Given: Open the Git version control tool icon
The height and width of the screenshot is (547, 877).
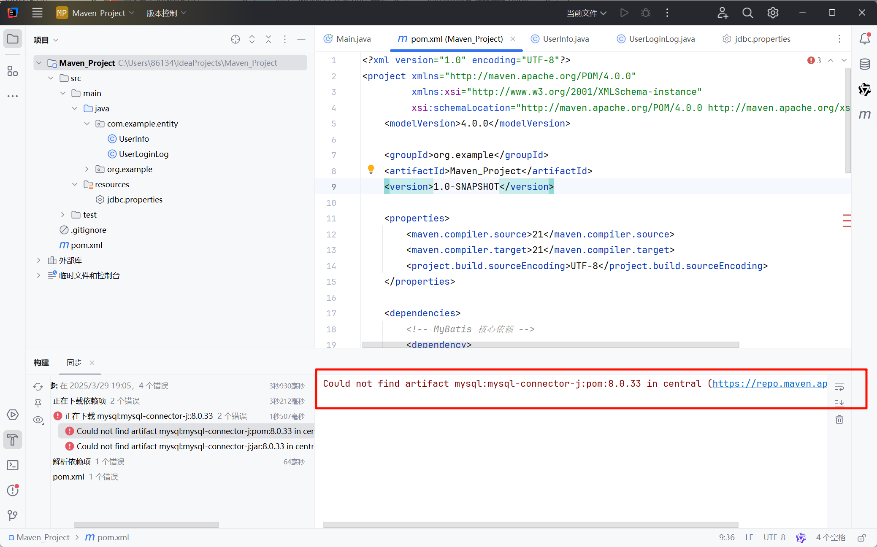Looking at the screenshot, I should click(13, 515).
